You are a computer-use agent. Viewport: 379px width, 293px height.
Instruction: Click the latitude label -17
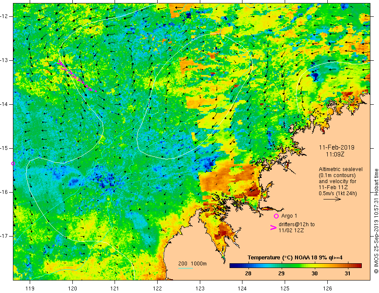4,236
